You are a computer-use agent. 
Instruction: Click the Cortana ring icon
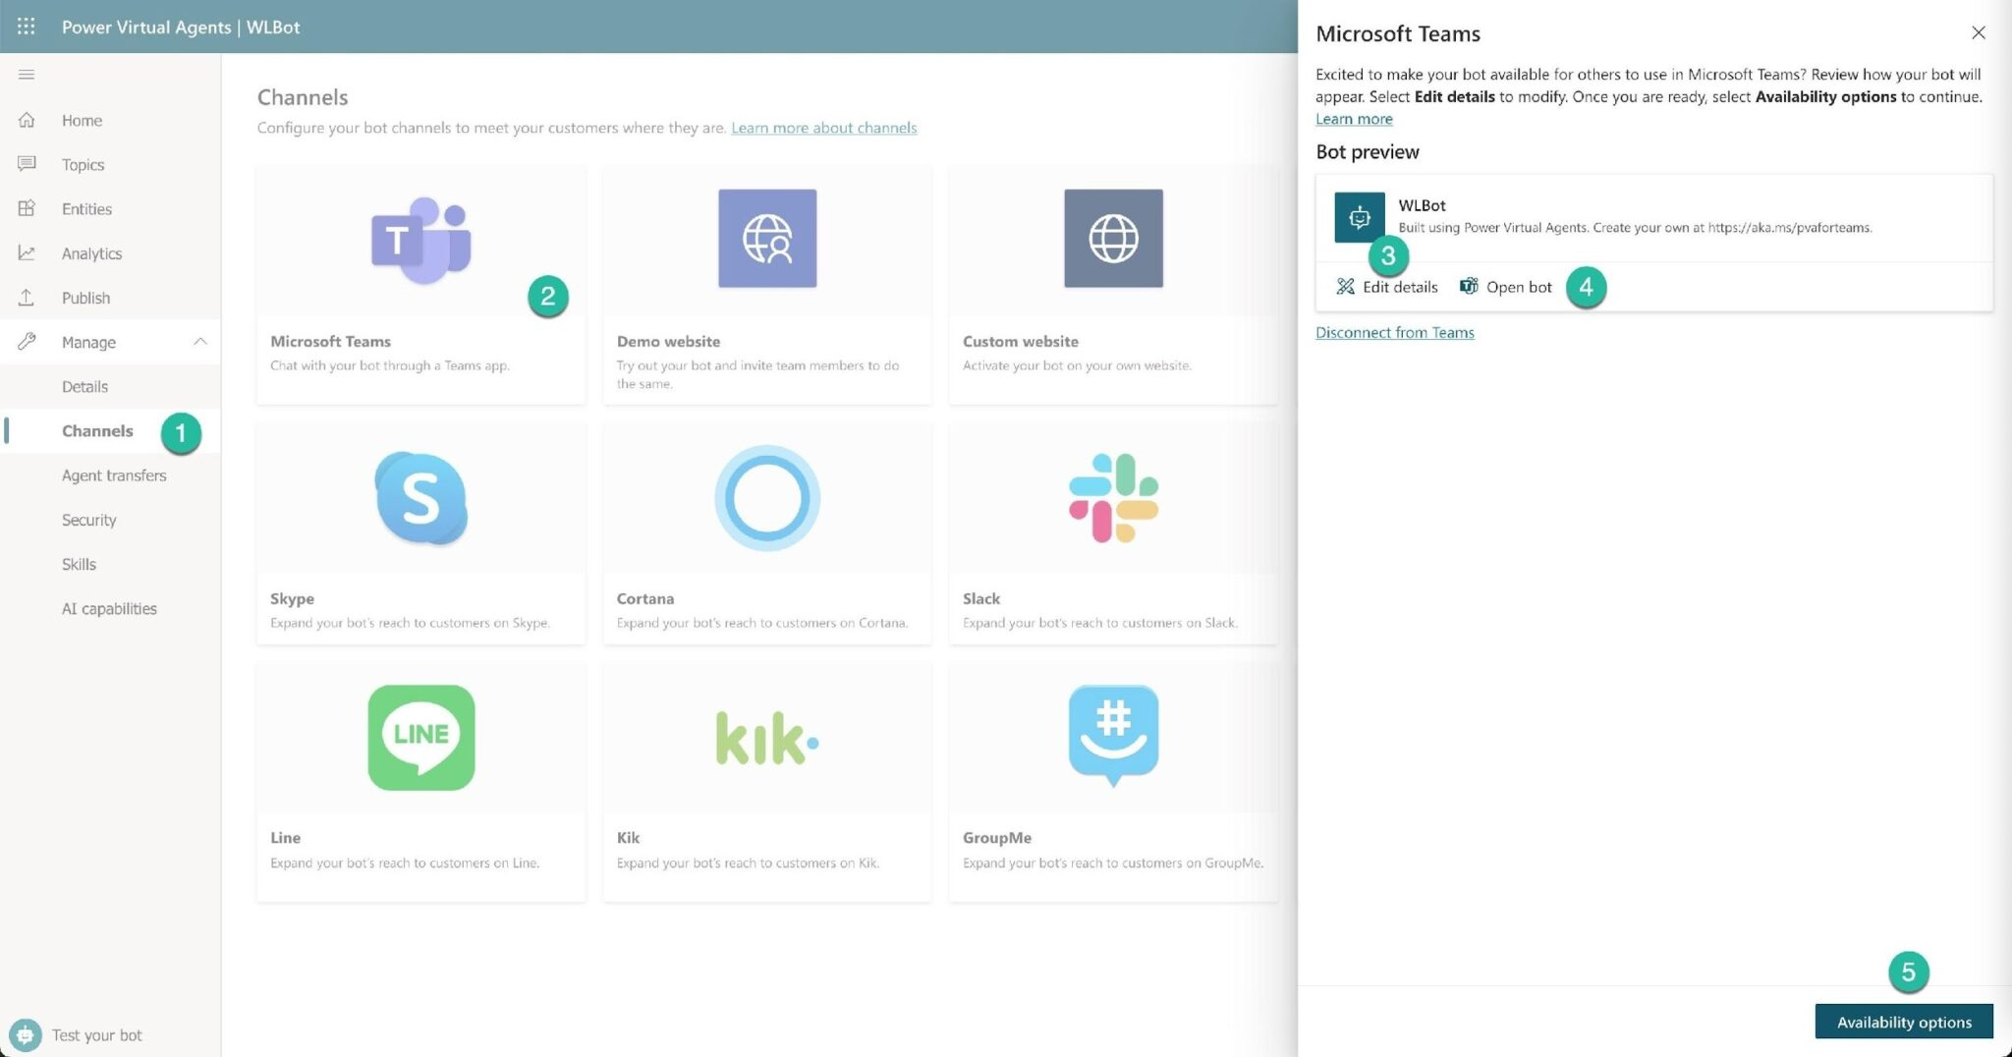767,498
